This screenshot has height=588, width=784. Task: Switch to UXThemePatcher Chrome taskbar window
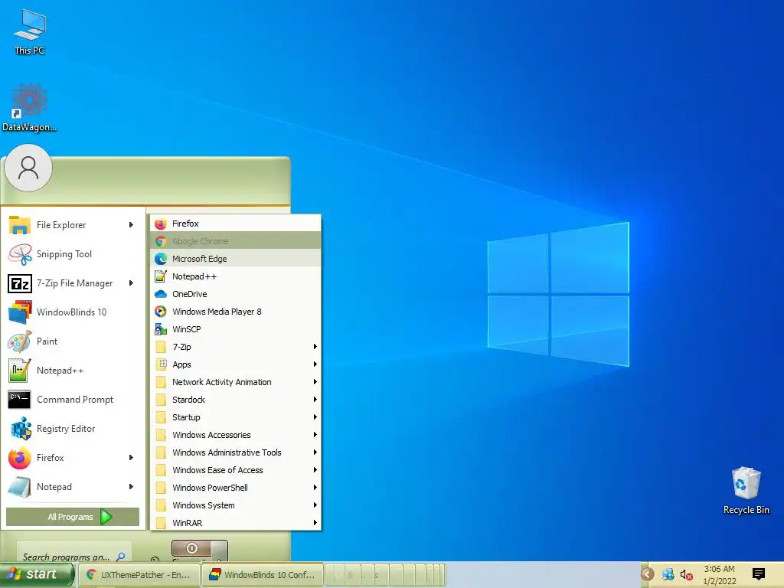click(140, 575)
